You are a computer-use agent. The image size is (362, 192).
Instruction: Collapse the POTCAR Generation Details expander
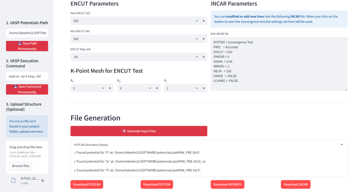click(342, 144)
